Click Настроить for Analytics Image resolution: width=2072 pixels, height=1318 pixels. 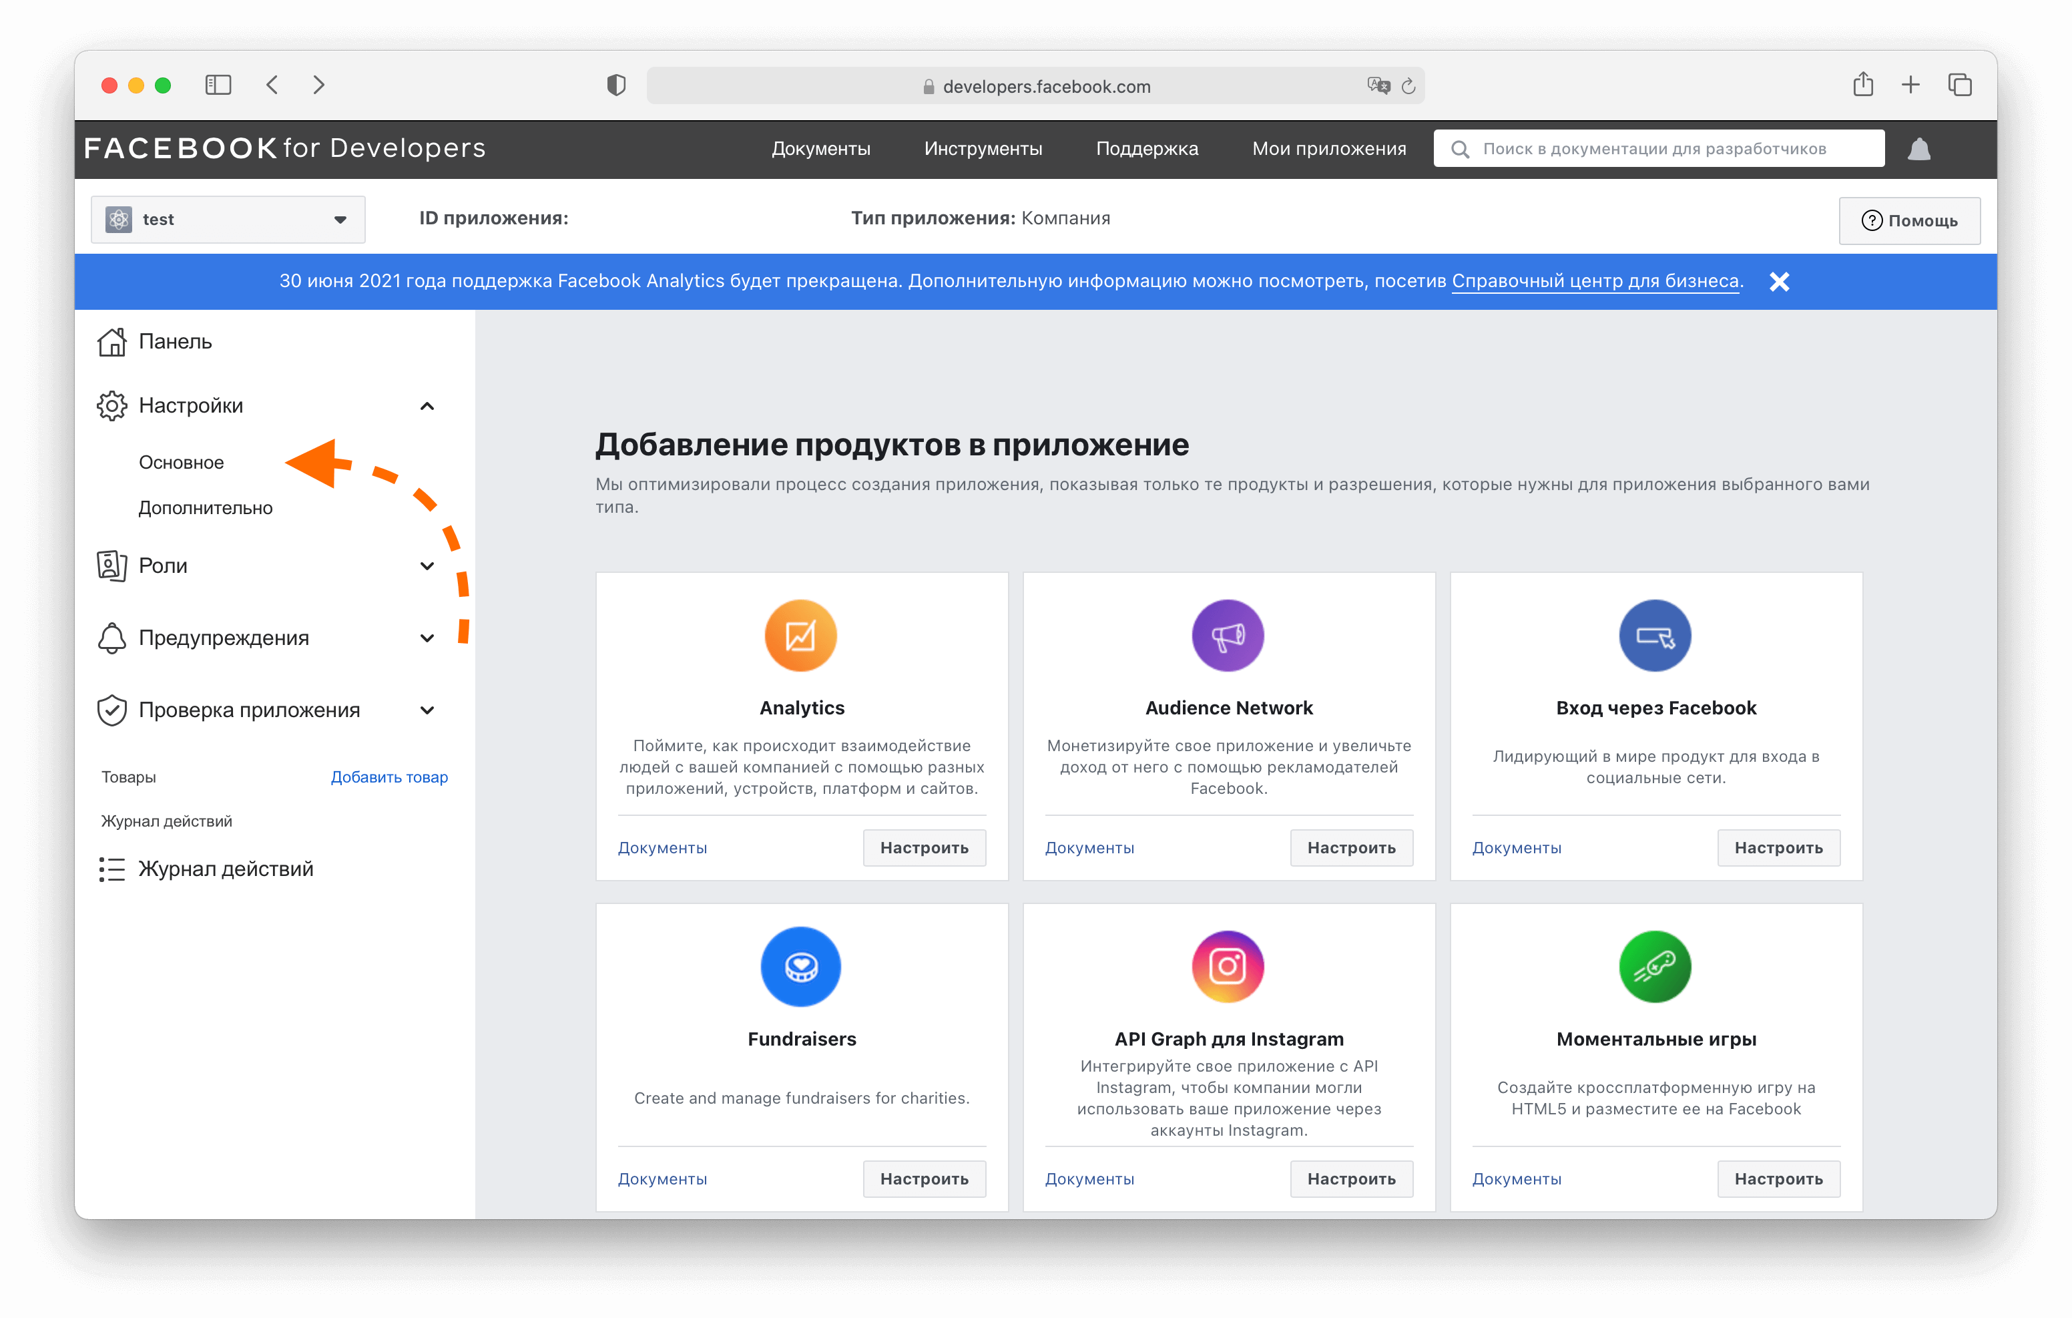[924, 848]
